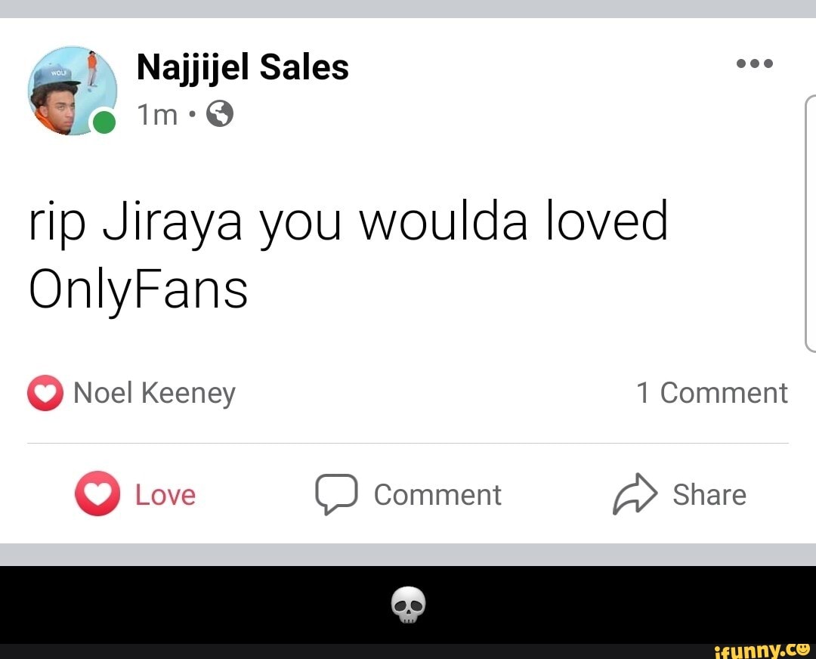Click the speech bubble comment icon
The height and width of the screenshot is (659, 816).
(336, 494)
